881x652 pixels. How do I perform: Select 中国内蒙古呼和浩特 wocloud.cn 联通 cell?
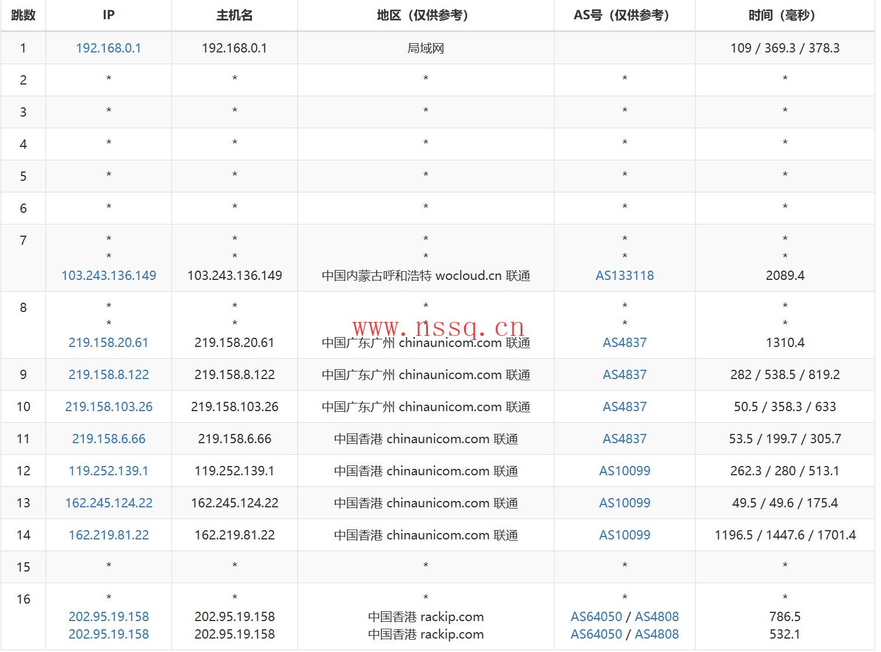(x=426, y=275)
